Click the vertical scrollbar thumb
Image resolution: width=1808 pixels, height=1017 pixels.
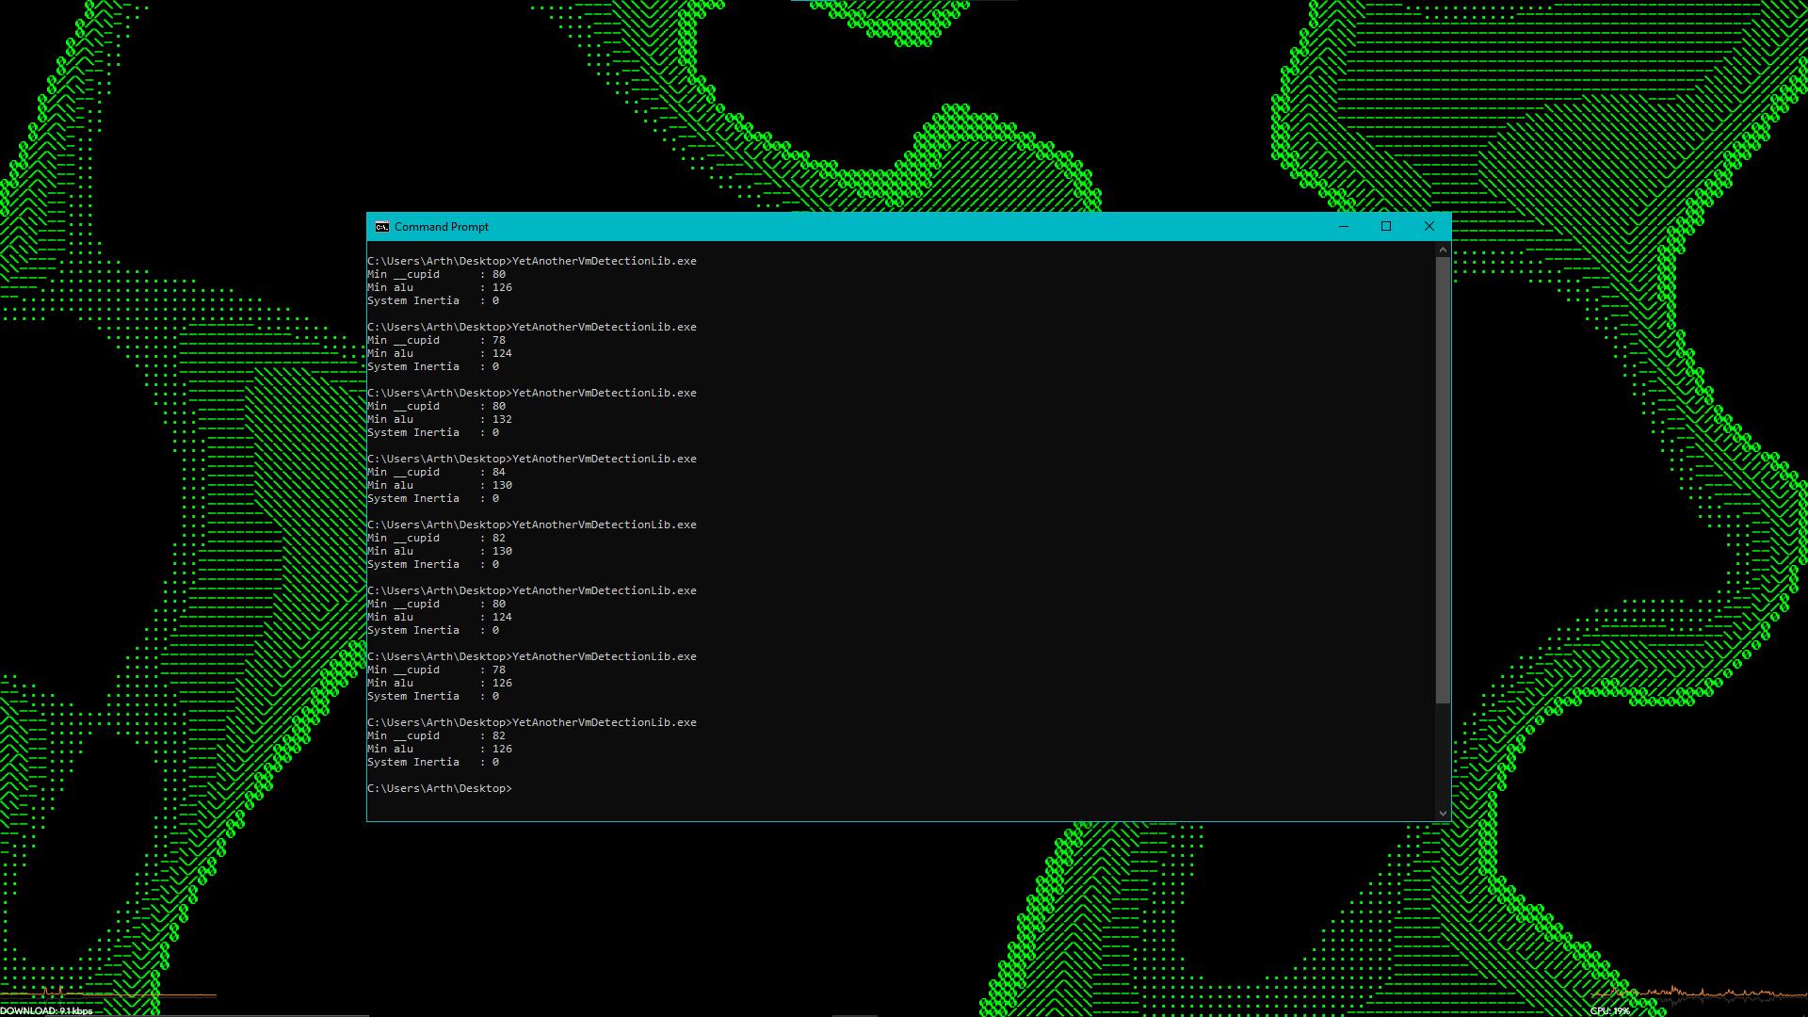(x=1443, y=480)
